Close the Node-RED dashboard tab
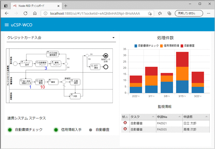Image resolution: width=215 pixels, height=149 pixels. coord(58,6)
